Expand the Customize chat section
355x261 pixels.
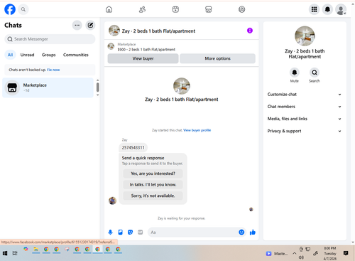coord(305,95)
